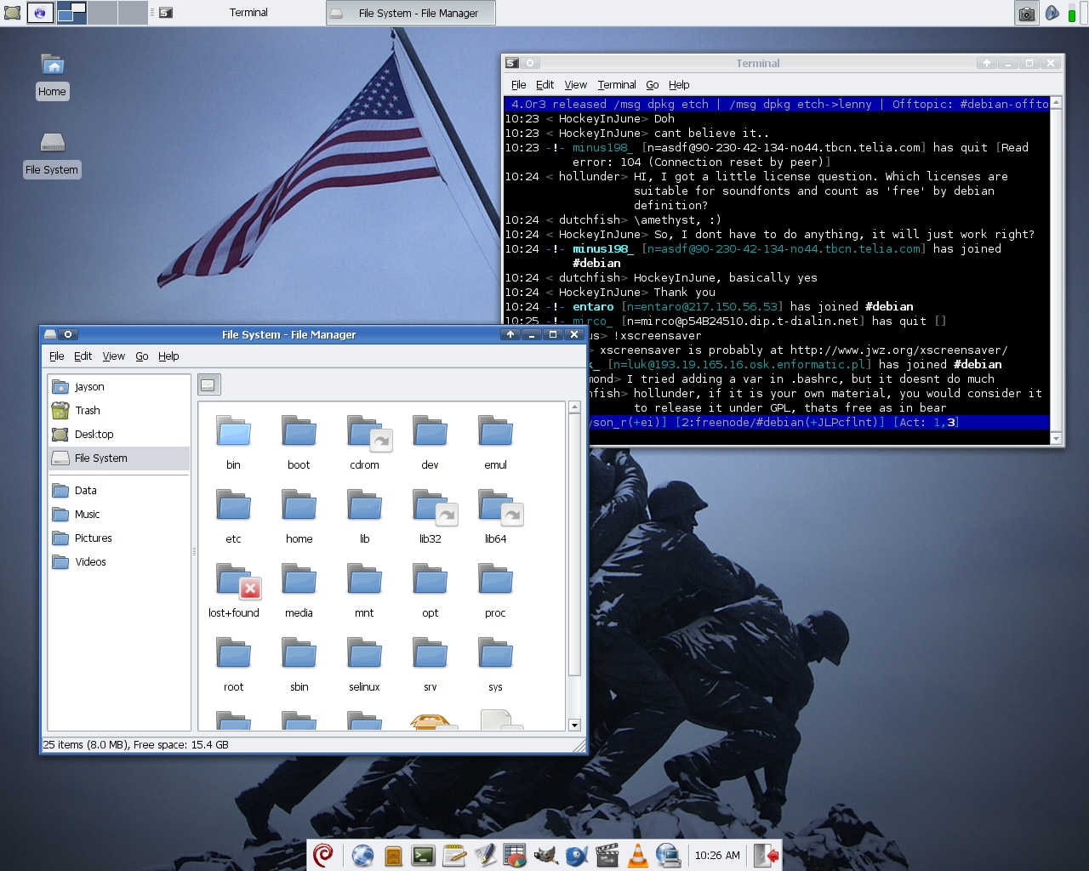1089x871 pixels.
Task: Open the View menu in File Manager
Action: pyautogui.click(x=114, y=356)
